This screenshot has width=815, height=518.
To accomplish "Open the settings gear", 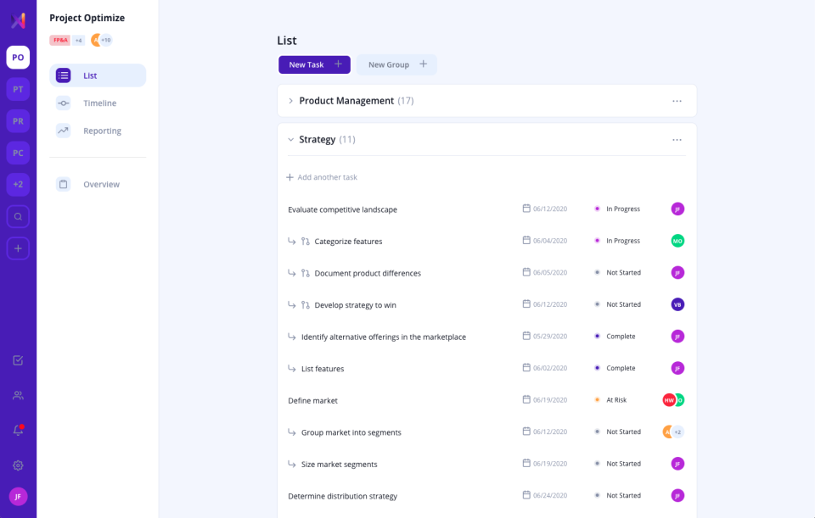I will click(18, 465).
